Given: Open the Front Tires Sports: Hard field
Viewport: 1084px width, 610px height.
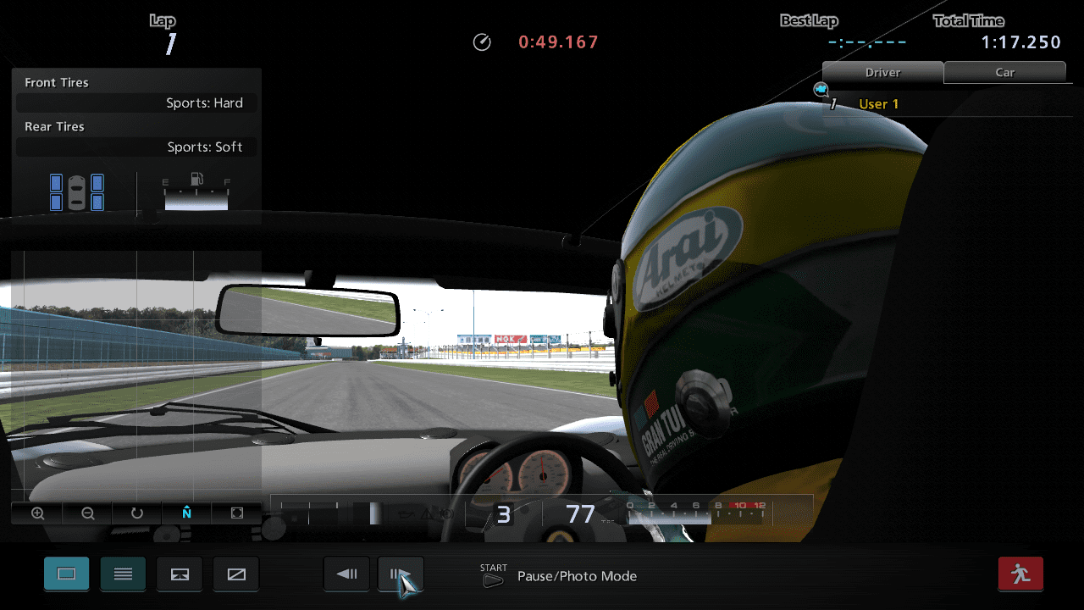Looking at the screenshot, I should click(136, 103).
